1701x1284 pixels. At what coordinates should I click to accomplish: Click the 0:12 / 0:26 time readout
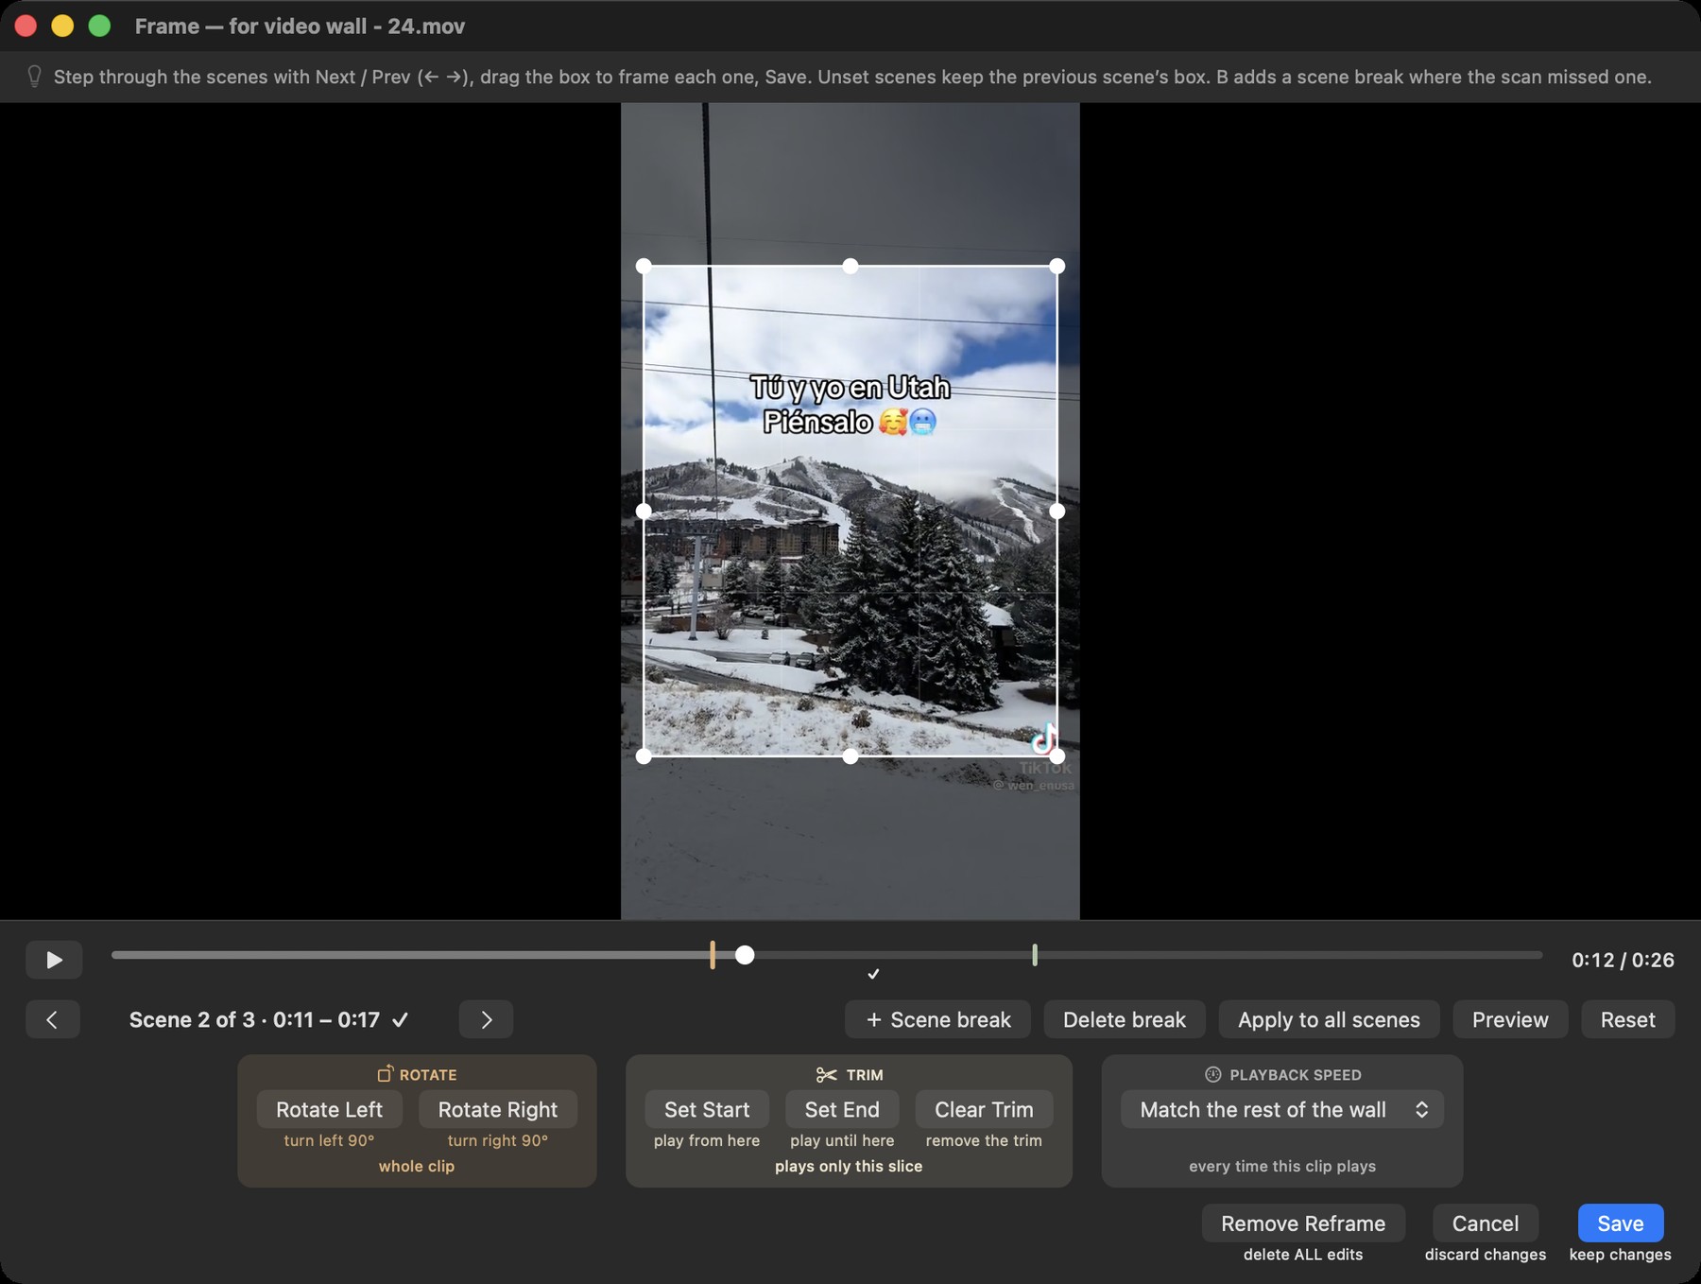tap(1623, 960)
